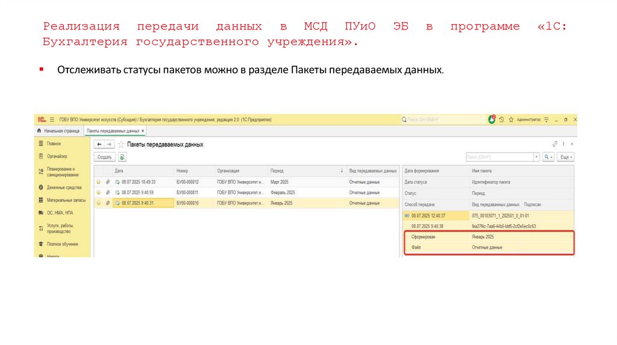
Task: Click status circle in row БУ00-000011
Action: point(99,193)
